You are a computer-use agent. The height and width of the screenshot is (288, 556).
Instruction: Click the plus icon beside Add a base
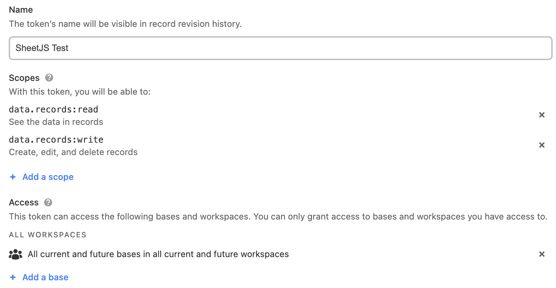pos(13,277)
